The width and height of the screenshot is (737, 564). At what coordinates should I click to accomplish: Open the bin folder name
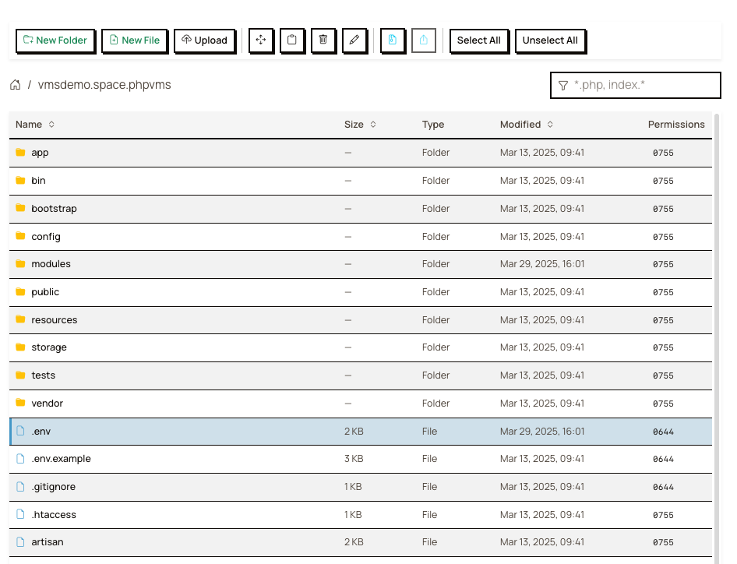38,181
